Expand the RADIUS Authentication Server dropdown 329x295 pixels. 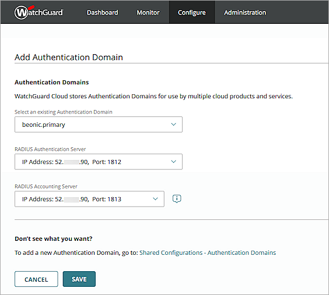[x=99, y=162]
